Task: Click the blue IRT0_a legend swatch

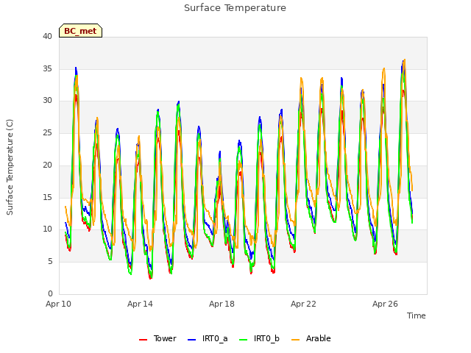Action: (x=191, y=340)
